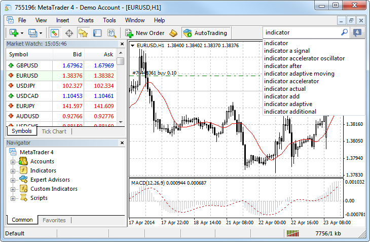Screen dimensions: 370x242
Task: Toggle the Market Watch window icon
Action: pos(55,33)
